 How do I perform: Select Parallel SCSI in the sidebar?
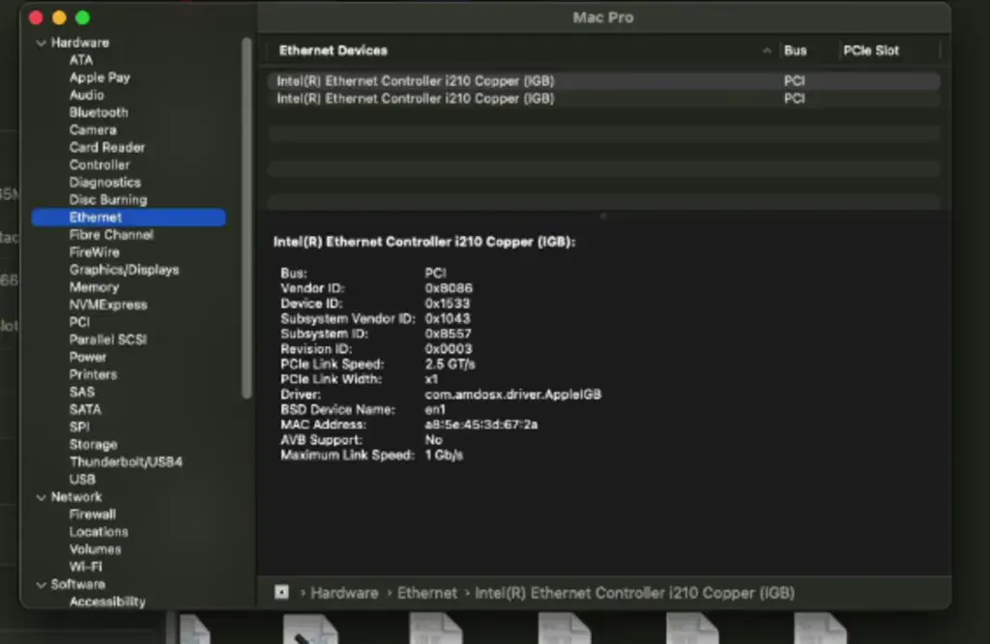[x=108, y=339]
